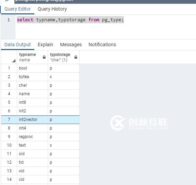Click typstorage value 'p' for regproc
The image size is (196, 185).
(x=64, y=137)
